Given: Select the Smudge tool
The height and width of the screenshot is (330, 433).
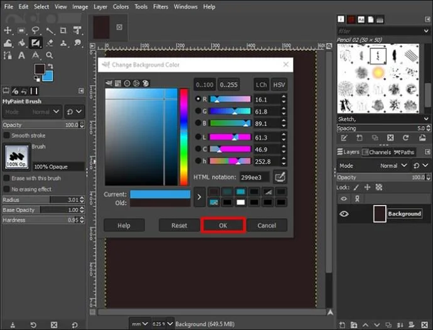Looking at the screenshot, I should [78, 43].
